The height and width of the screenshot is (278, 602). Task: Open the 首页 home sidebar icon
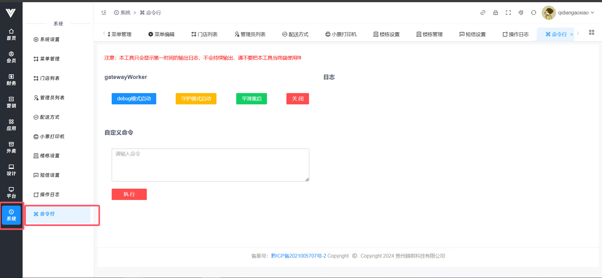(x=11, y=34)
